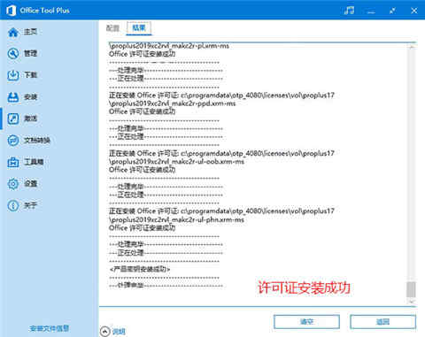
Task: Select the 激活 activation icon
Action: (13, 119)
